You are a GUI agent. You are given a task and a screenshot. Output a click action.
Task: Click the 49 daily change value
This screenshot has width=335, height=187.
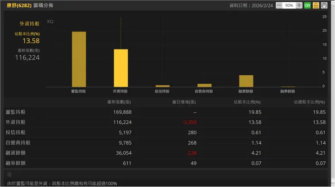tap(194, 163)
